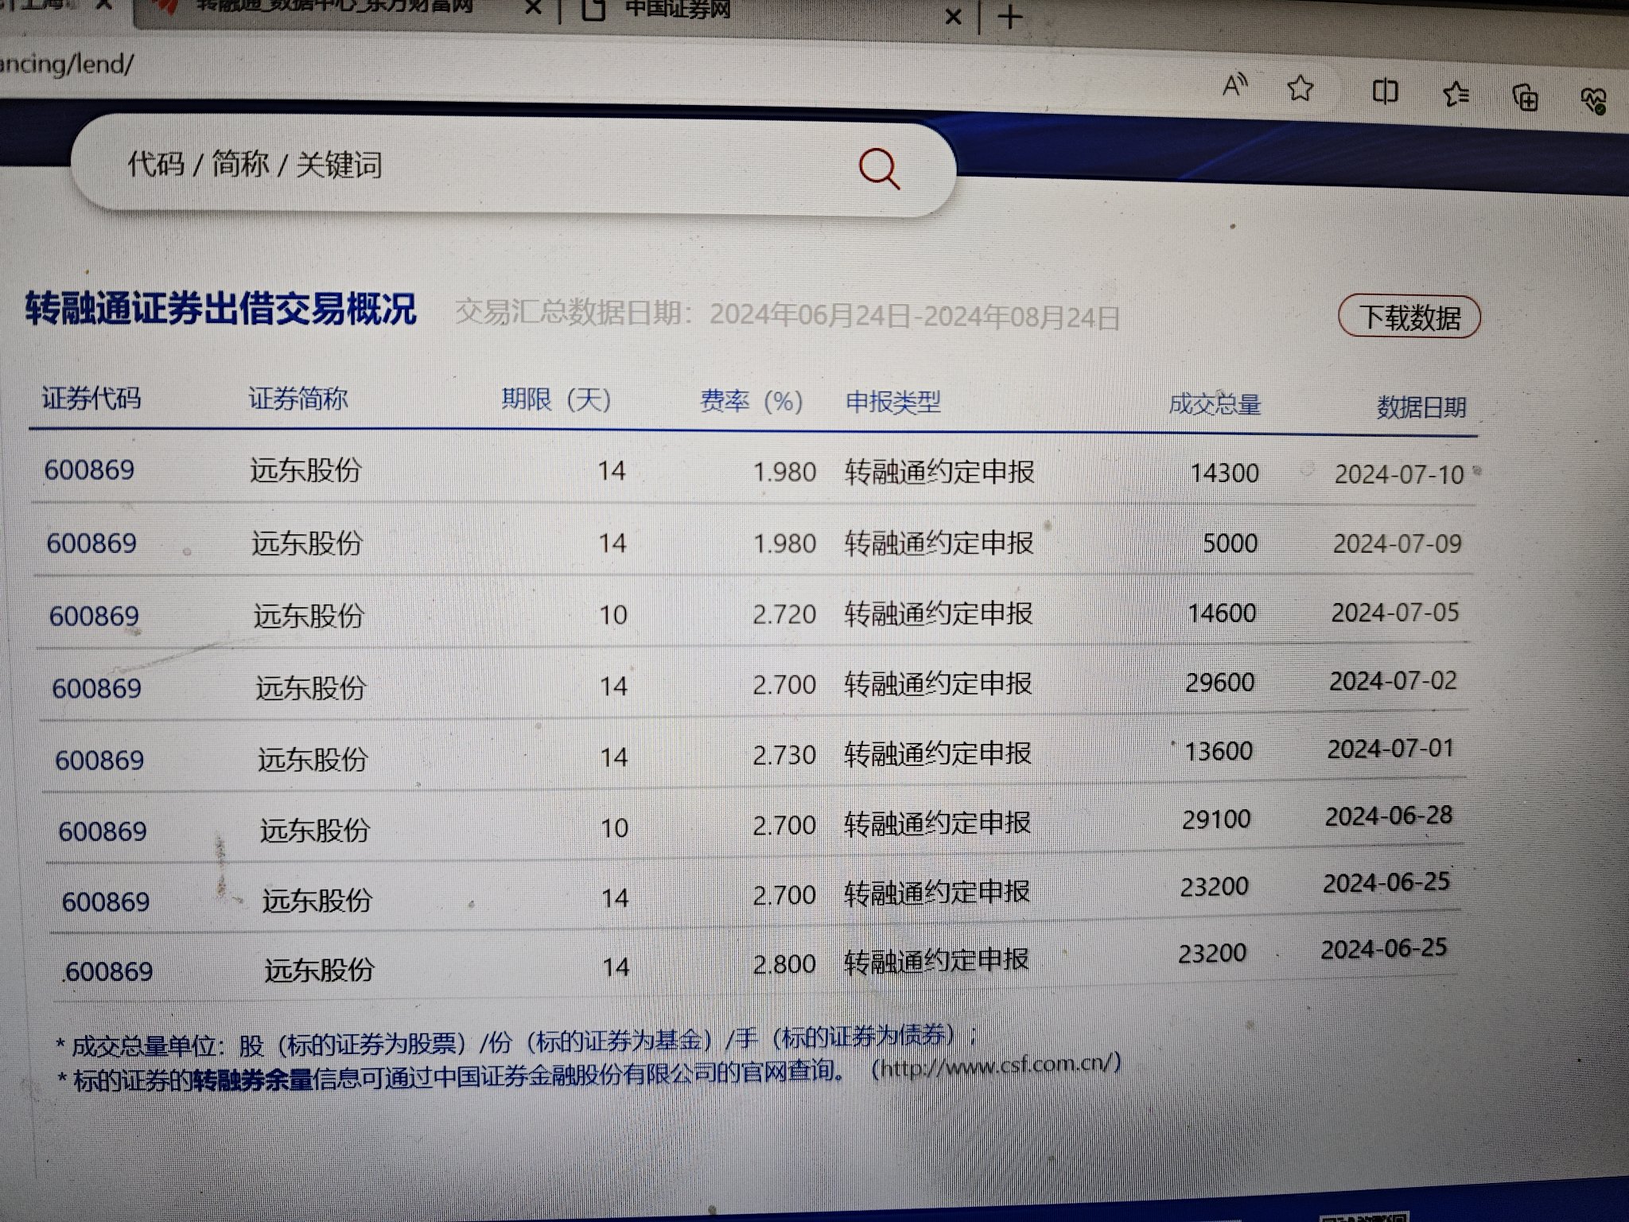Add page to favorites star icon
Viewport: 1629px width, 1222px height.
[1300, 88]
